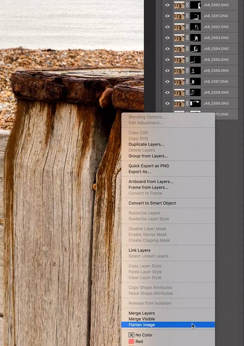
Task: Select the JA8_3365.DNG layer image thumbnail
Action: (x=179, y=60)
